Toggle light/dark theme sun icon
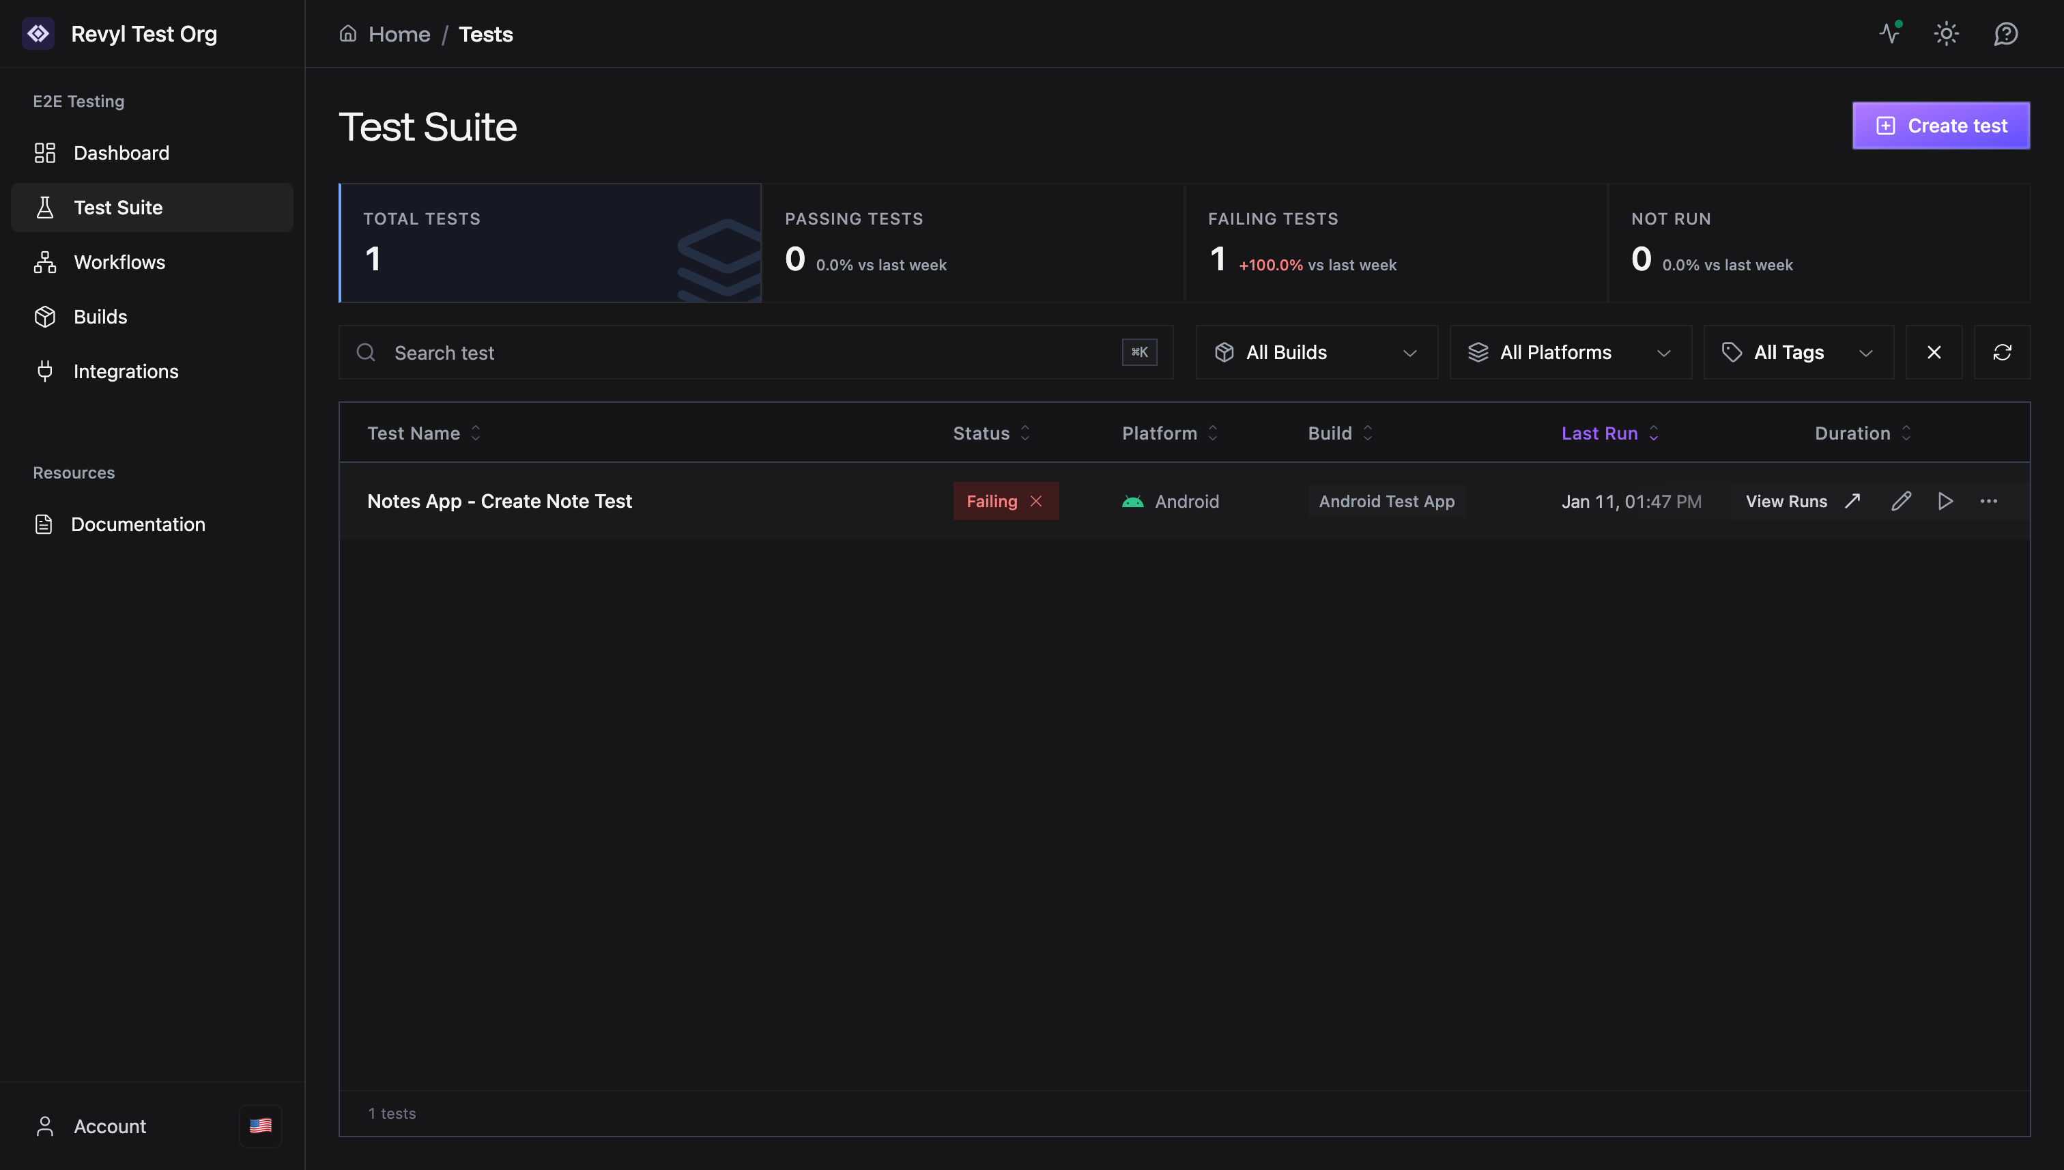This screenshot has width=2064, height=1170. click(x=1946, y=33)
